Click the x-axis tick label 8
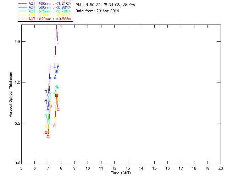This screenshot has height=182, width=227. (x=61, y=168)
